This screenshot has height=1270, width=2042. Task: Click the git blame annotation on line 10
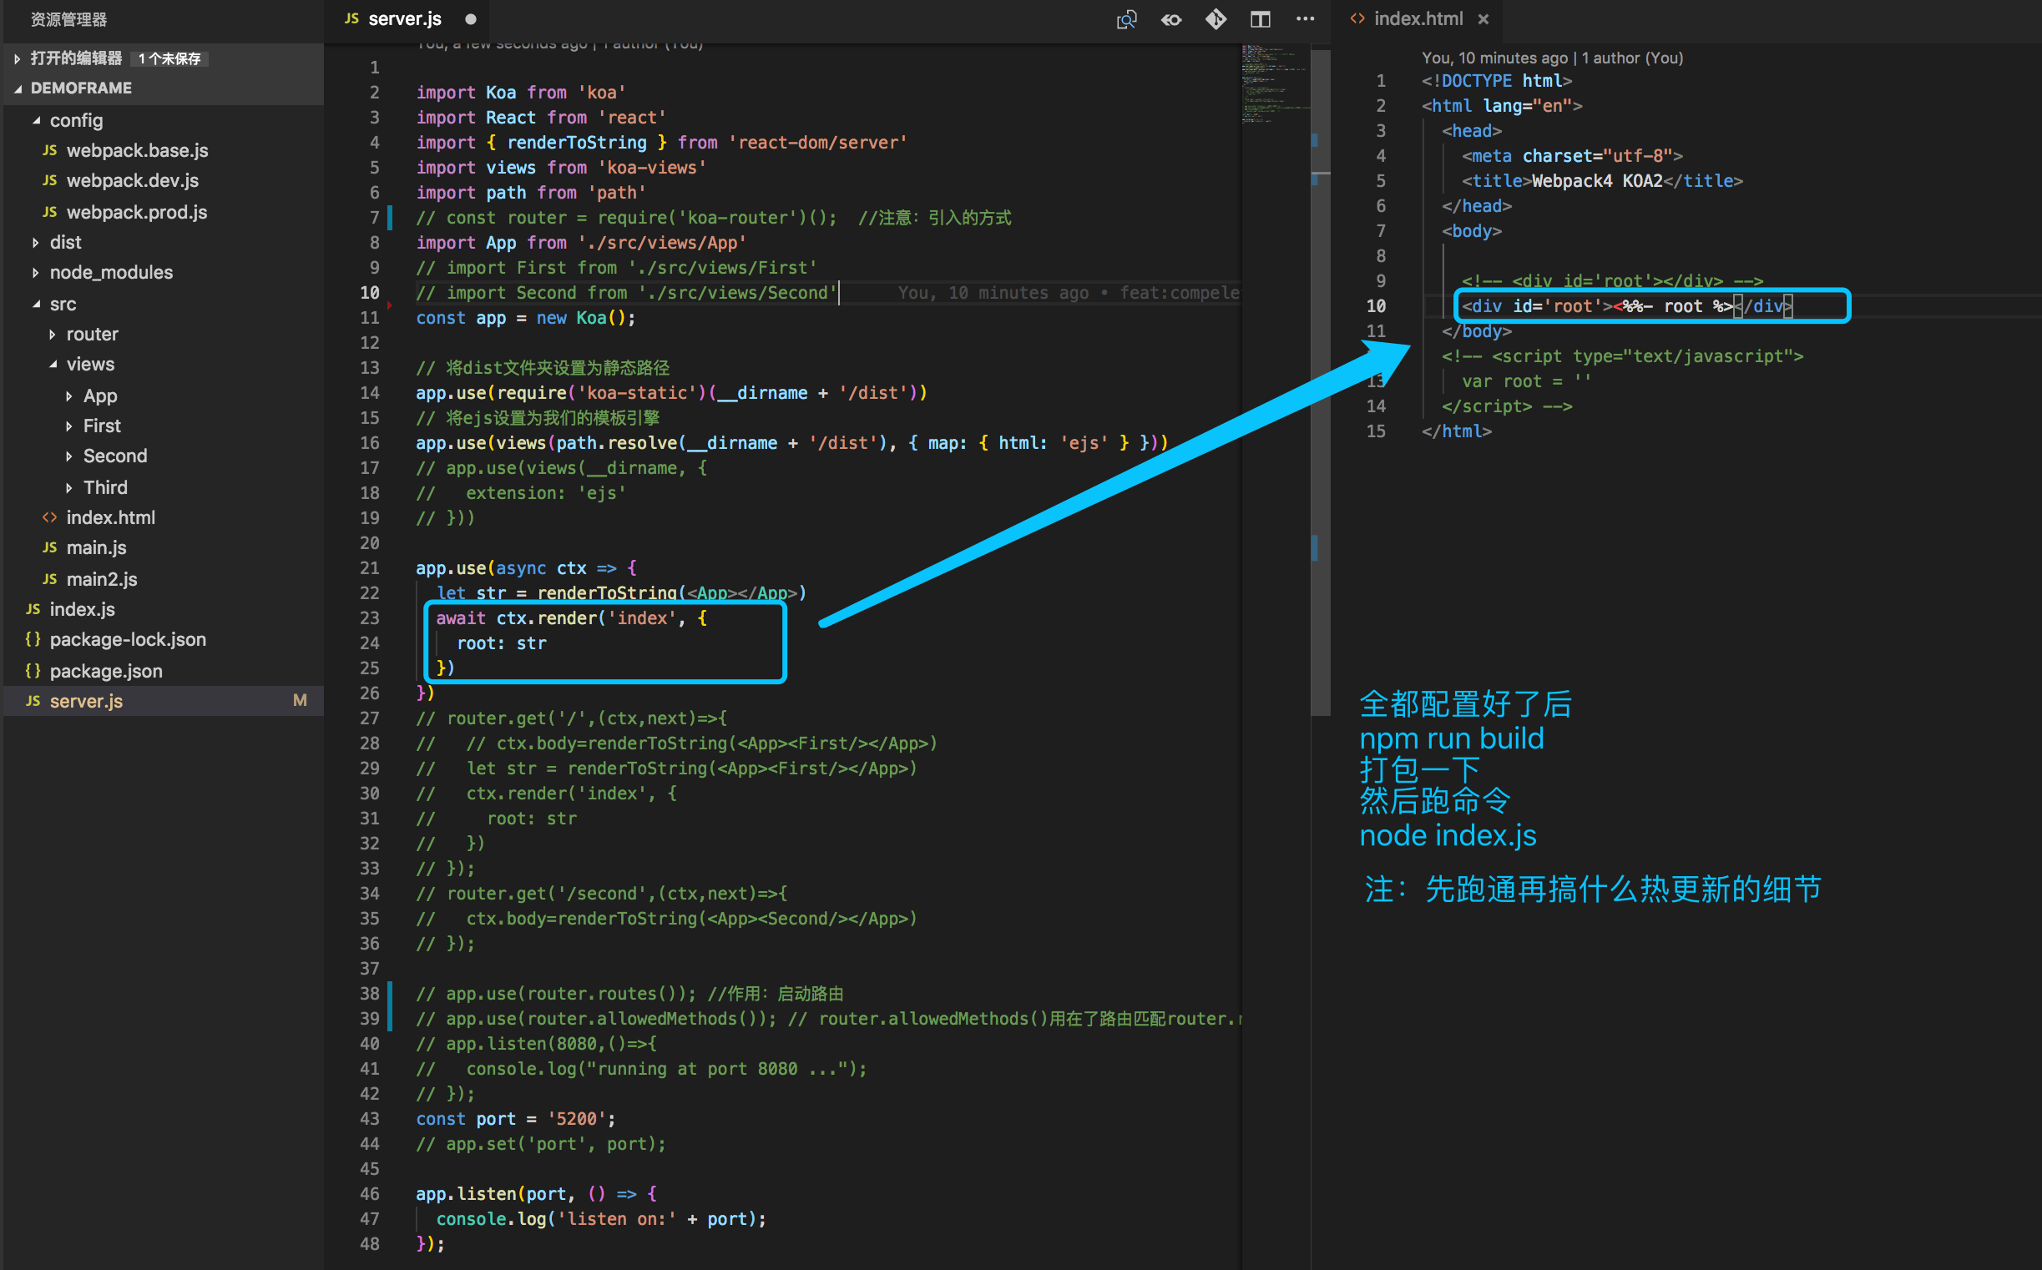[x=1068, y=293]
